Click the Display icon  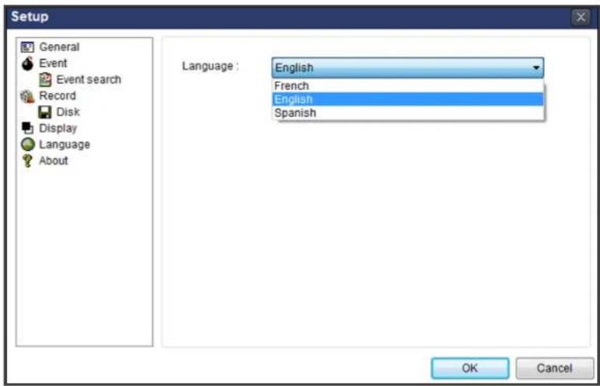[x=27, y=128]
